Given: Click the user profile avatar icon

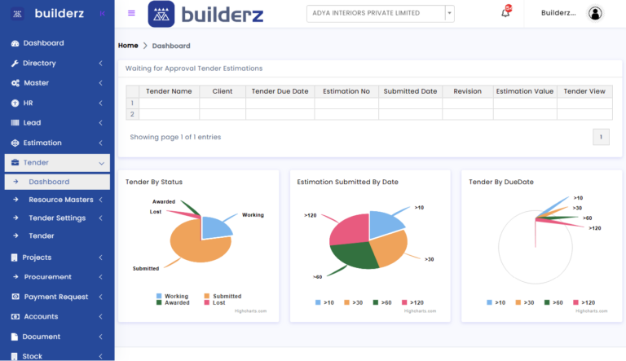Looking at the screenshot, I should 595,13.
